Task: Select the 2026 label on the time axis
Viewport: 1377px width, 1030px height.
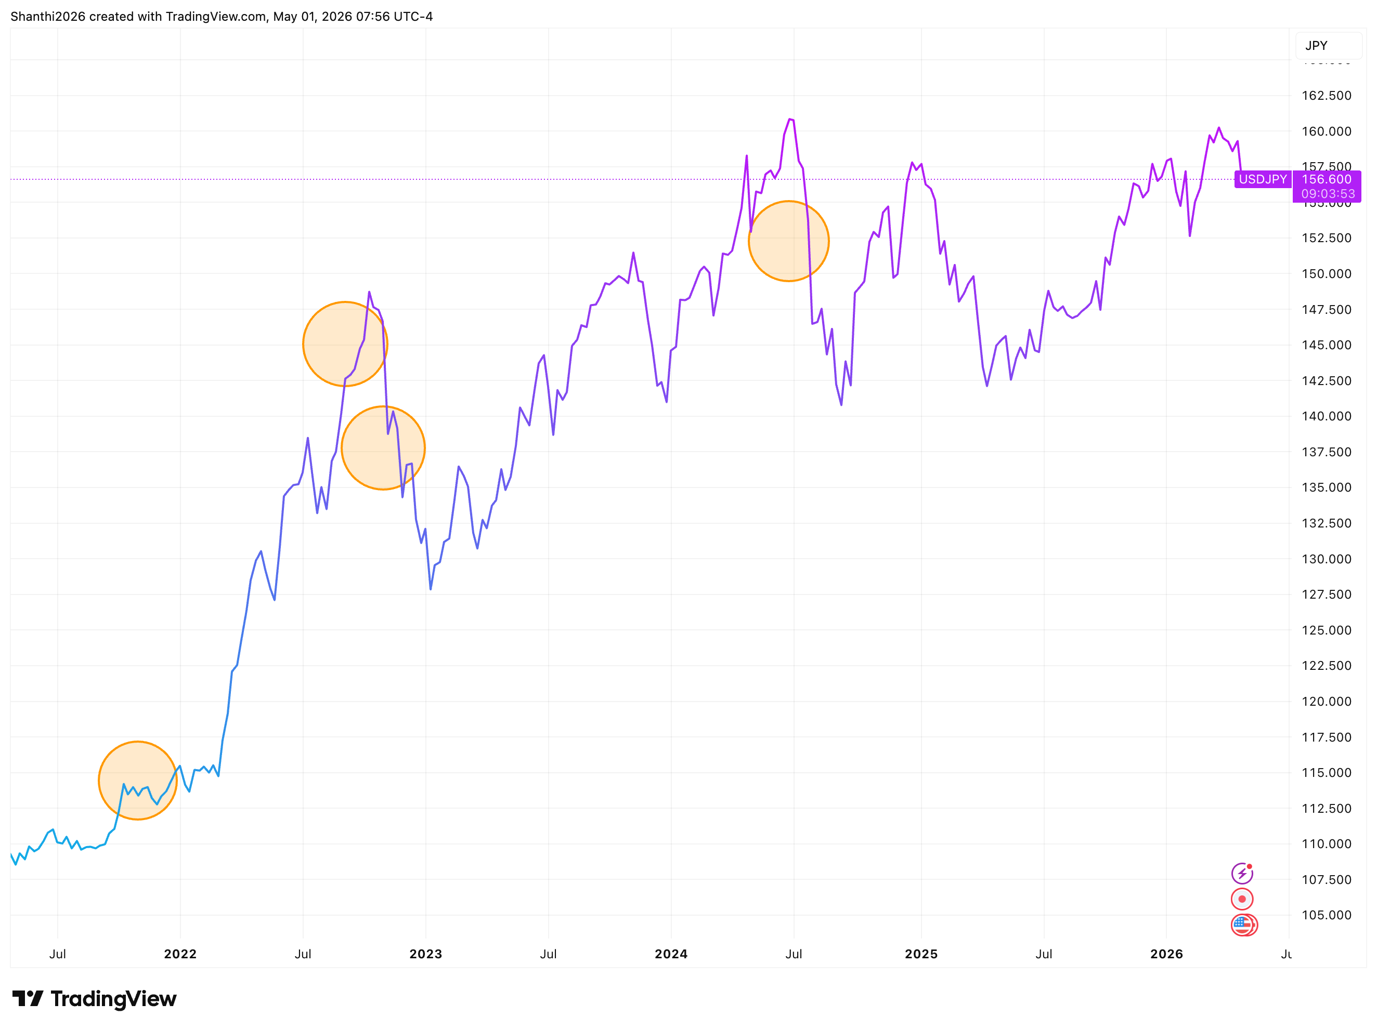Action: (x=1166, y=954)
